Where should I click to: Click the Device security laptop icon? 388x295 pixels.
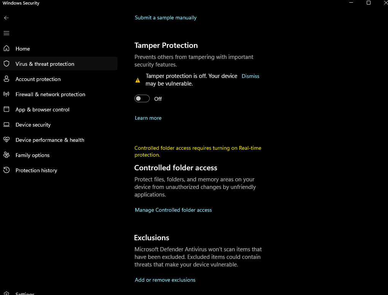(6, 125)
